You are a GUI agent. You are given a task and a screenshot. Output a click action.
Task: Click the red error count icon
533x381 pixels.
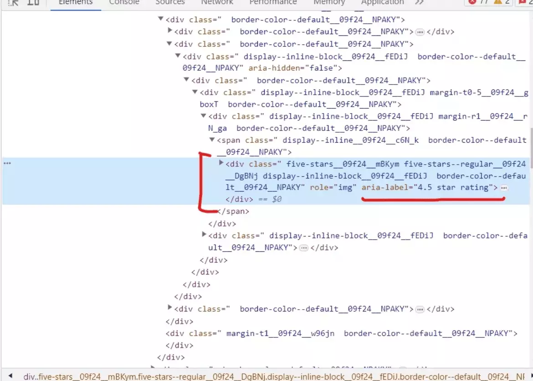[472, 2]
